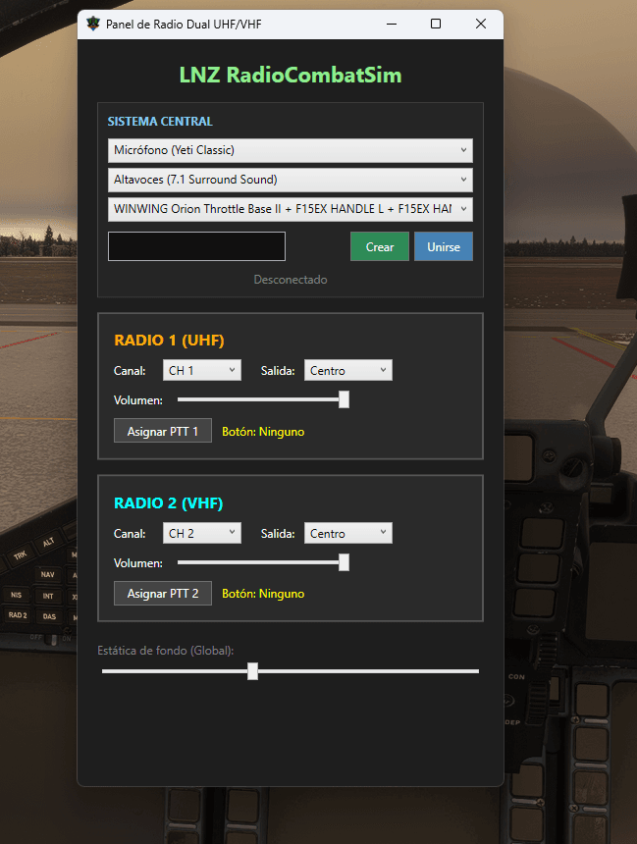Click the Radio 1 UHF volume slider

click(262, 399)
